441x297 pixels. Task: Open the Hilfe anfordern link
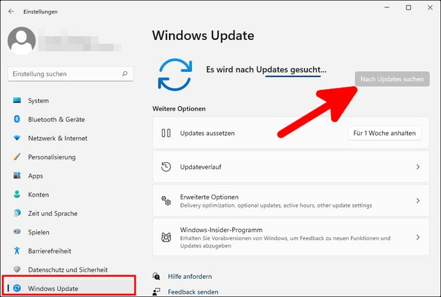tap(189, 277)
